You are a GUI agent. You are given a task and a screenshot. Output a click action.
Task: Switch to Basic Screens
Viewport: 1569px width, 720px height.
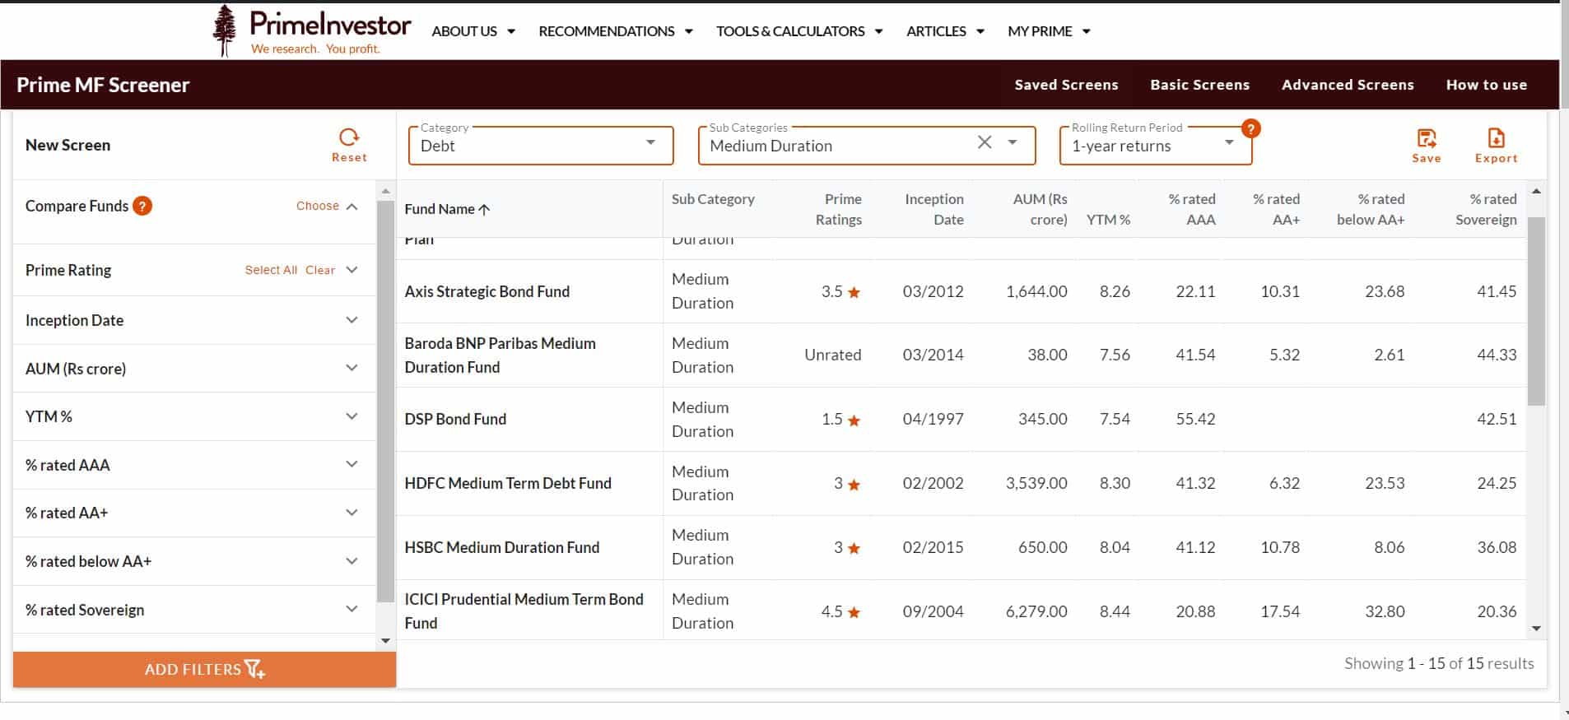(x=1199, y=85)
